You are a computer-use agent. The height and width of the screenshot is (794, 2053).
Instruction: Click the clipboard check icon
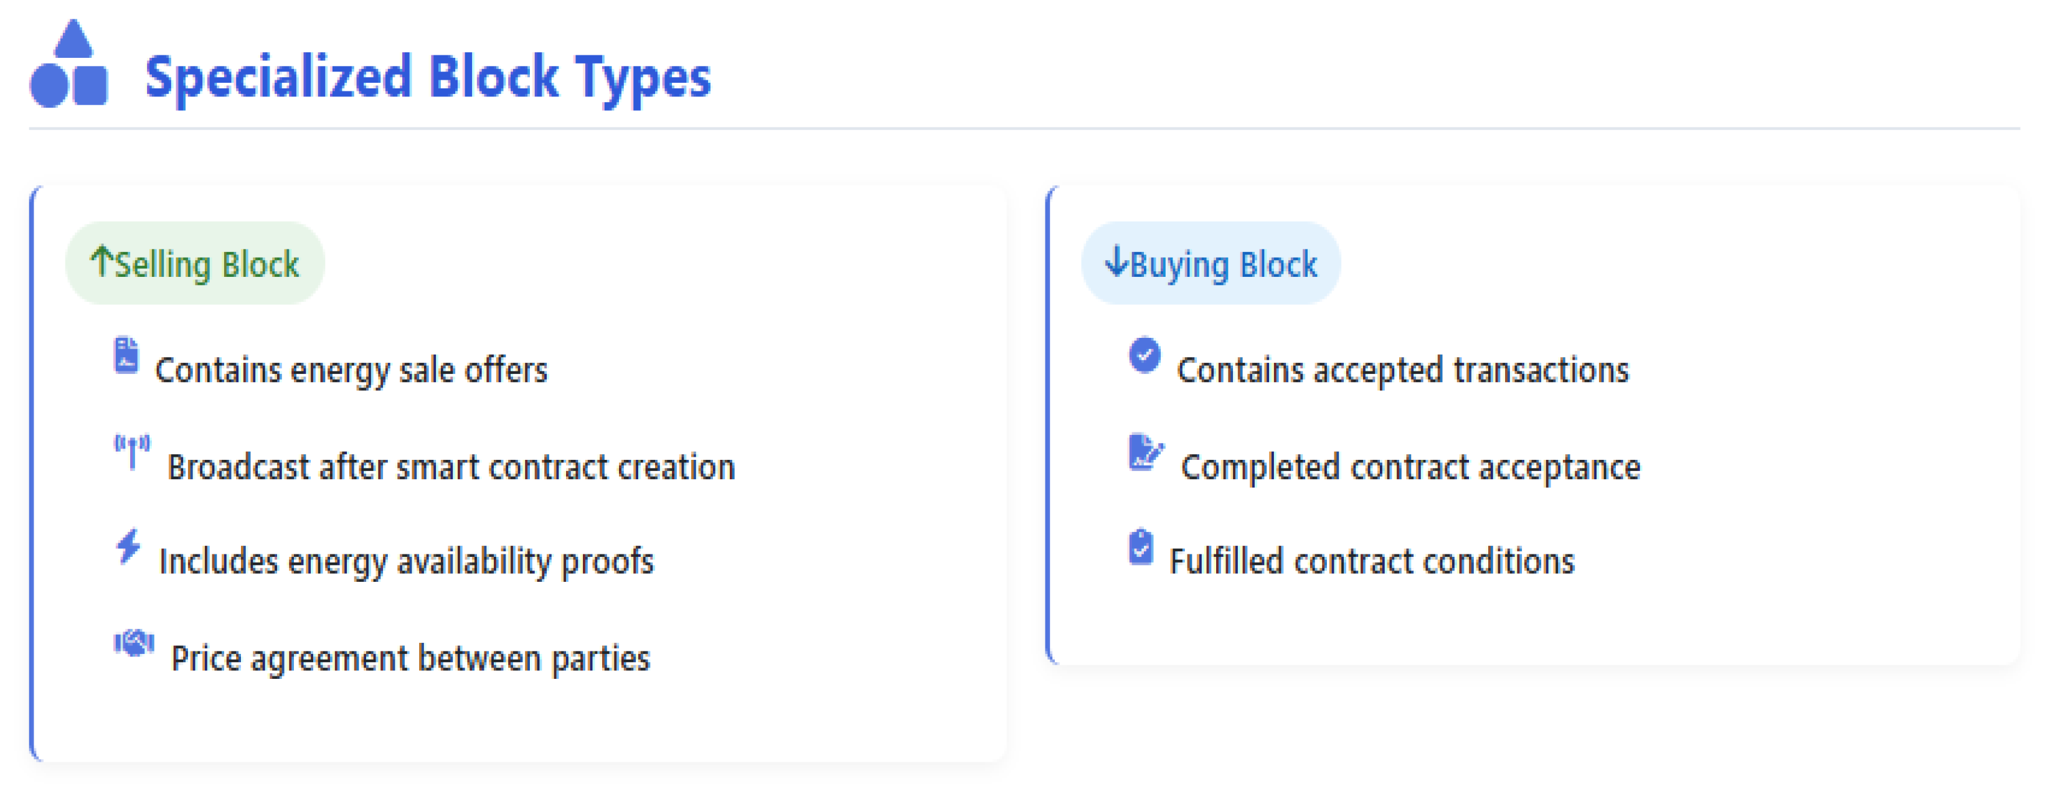coord(1141,546)
